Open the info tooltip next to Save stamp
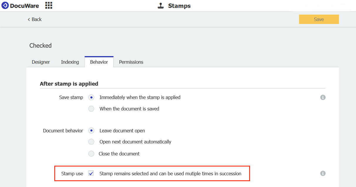Viewport: 356px width, 187px height. pyautogui.click(x=323, y=97)
